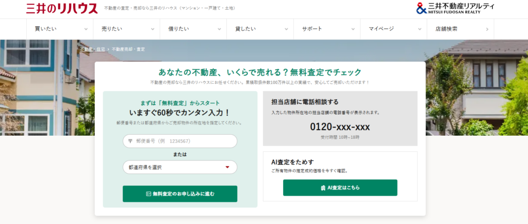Click the AI査定はこちら button
The image size is (528, 224).
click(x=340, y=188)
